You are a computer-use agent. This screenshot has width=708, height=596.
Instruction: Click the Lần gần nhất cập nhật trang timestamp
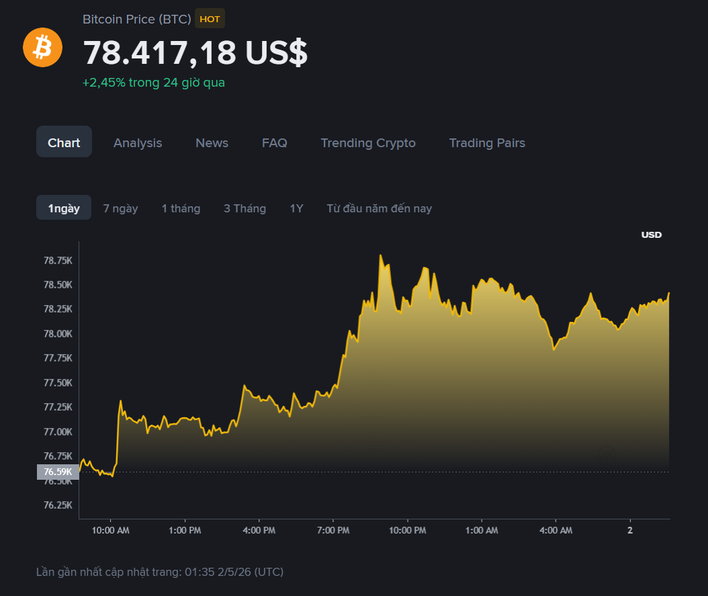[160, 572]
